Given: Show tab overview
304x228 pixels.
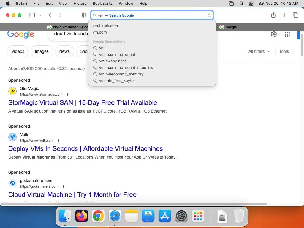Looking at the screenshot, I should click(295, 15).
